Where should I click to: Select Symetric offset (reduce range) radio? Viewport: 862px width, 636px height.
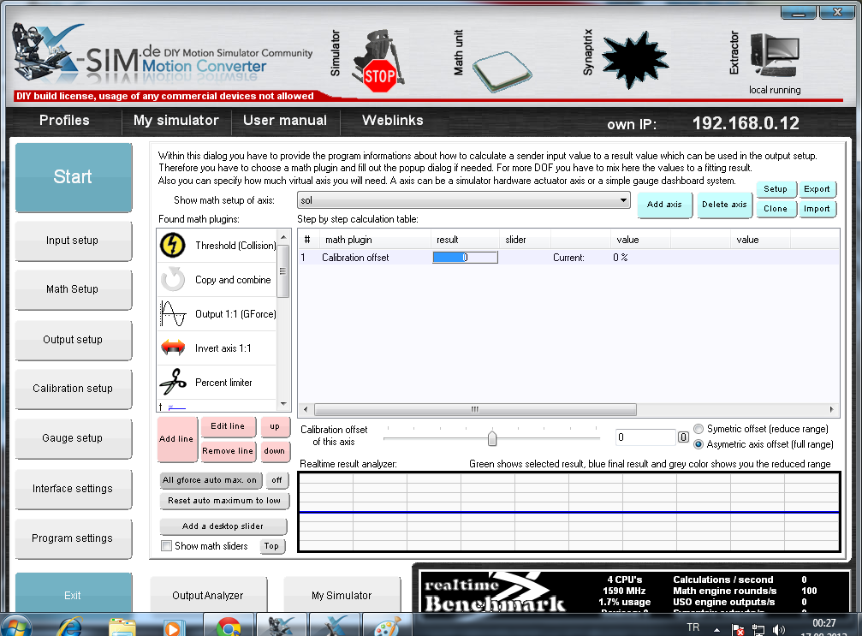coord(699,429)
